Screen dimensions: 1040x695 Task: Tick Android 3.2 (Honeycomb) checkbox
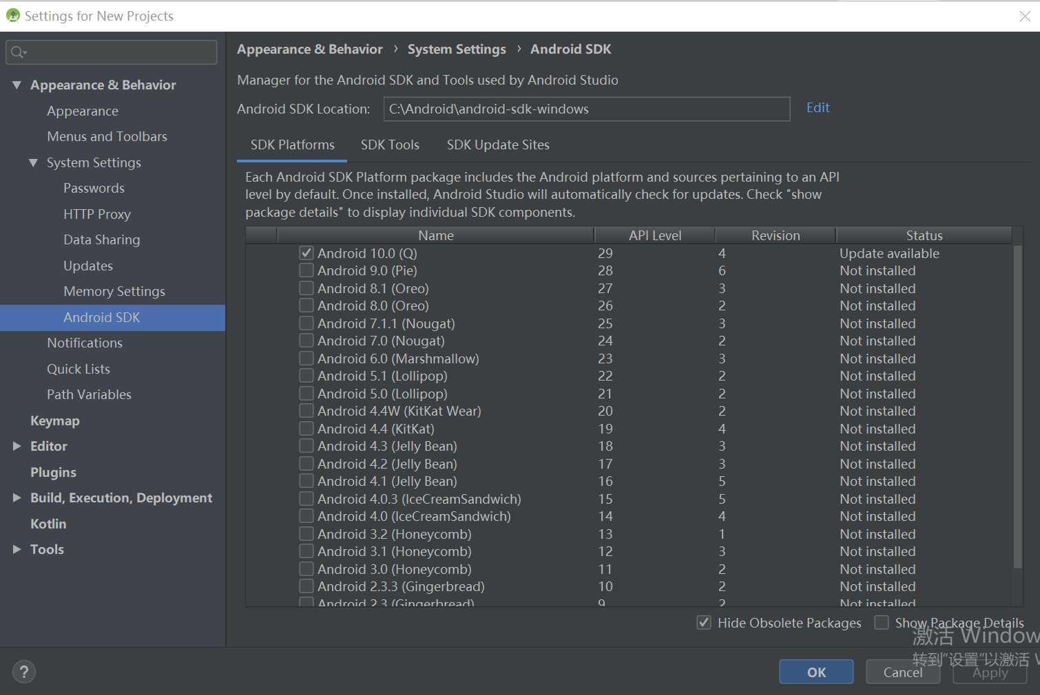[306, 534]
